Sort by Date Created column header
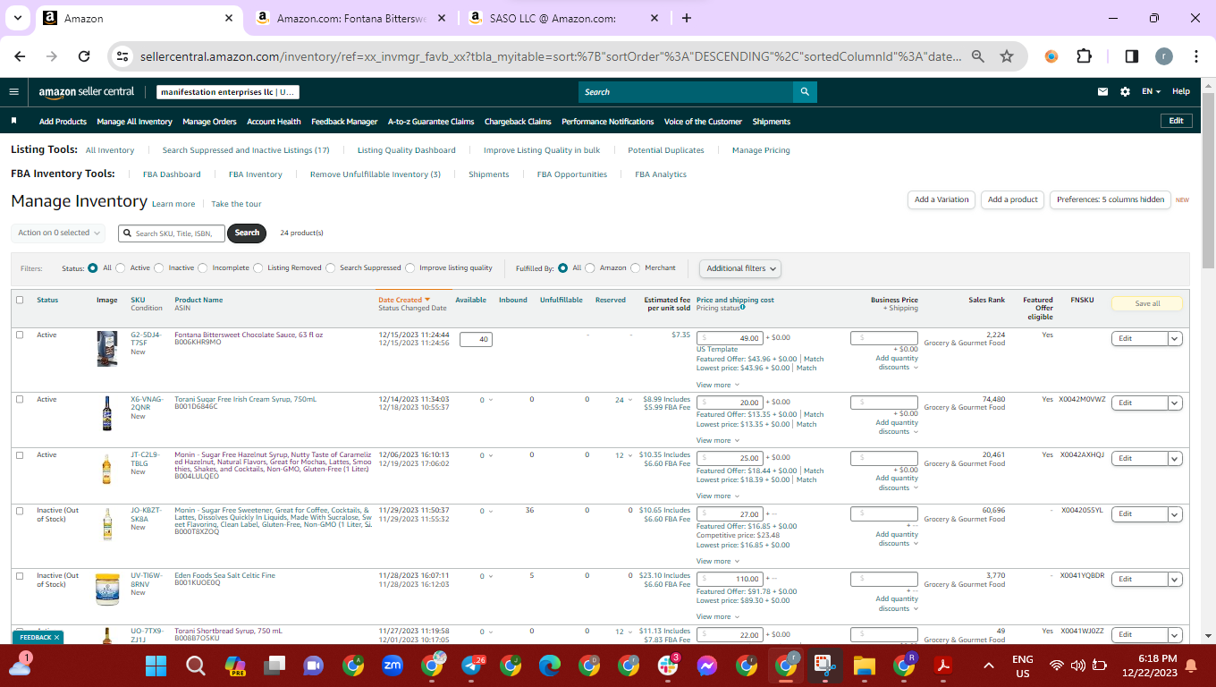The height and width of the screenshot is (687, 1216). [404, 300]
